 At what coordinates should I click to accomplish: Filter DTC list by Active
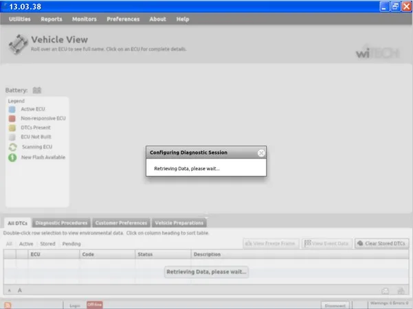26,244
